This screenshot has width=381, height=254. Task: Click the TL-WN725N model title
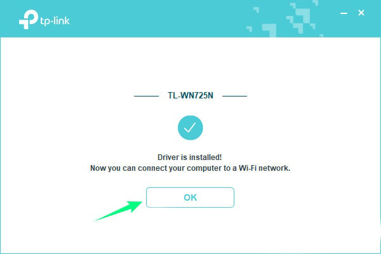pos(190,95)
